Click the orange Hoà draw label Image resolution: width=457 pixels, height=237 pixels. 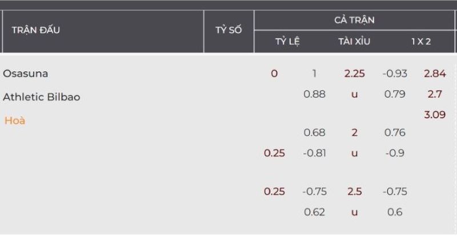pos(15,120)
